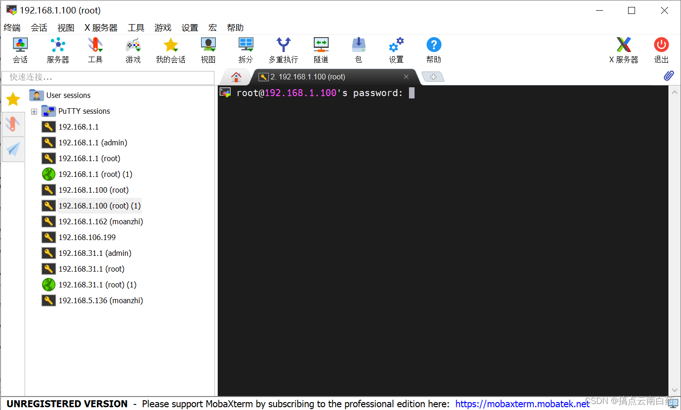Screen dimensions: 681x410
Task: Open the 终端 menu
Action: (12, 28)
